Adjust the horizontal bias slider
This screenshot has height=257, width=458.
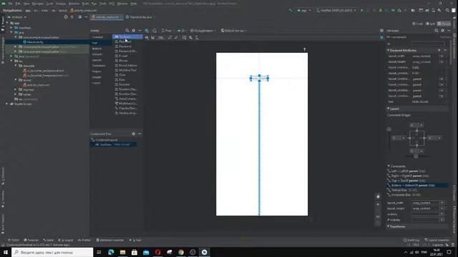point(416,156)
